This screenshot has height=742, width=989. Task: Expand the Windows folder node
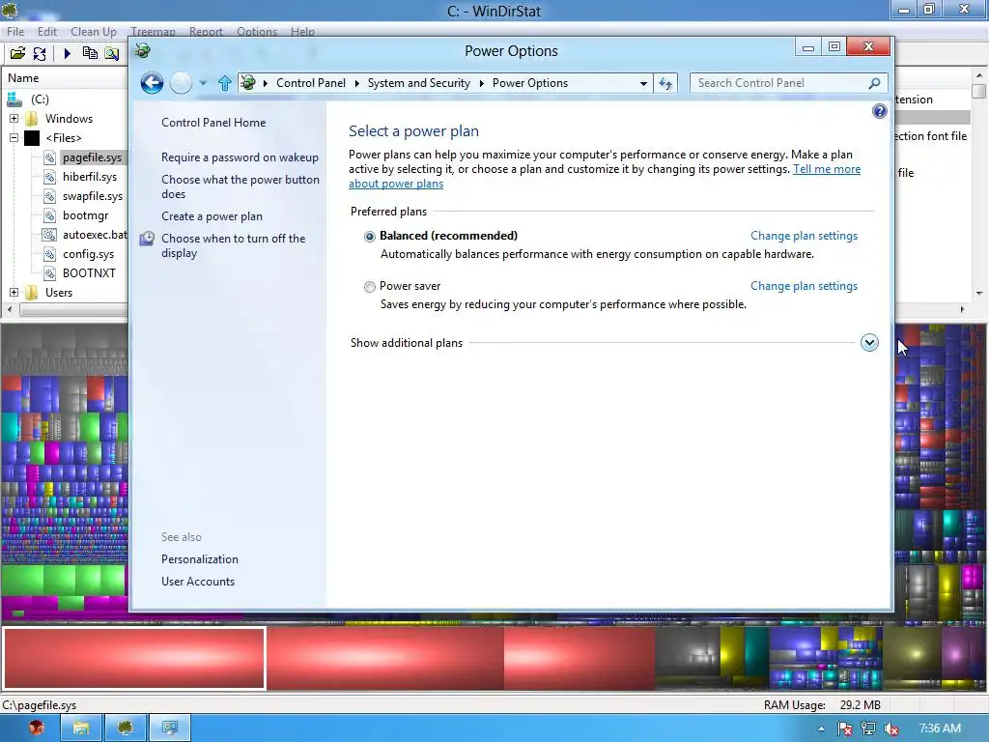coord(14,119)
